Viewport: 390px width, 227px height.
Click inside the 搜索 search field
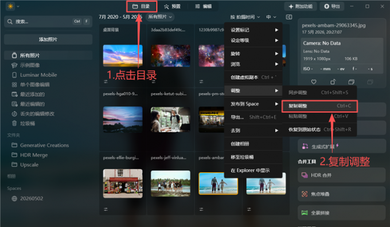click(48, 22)
